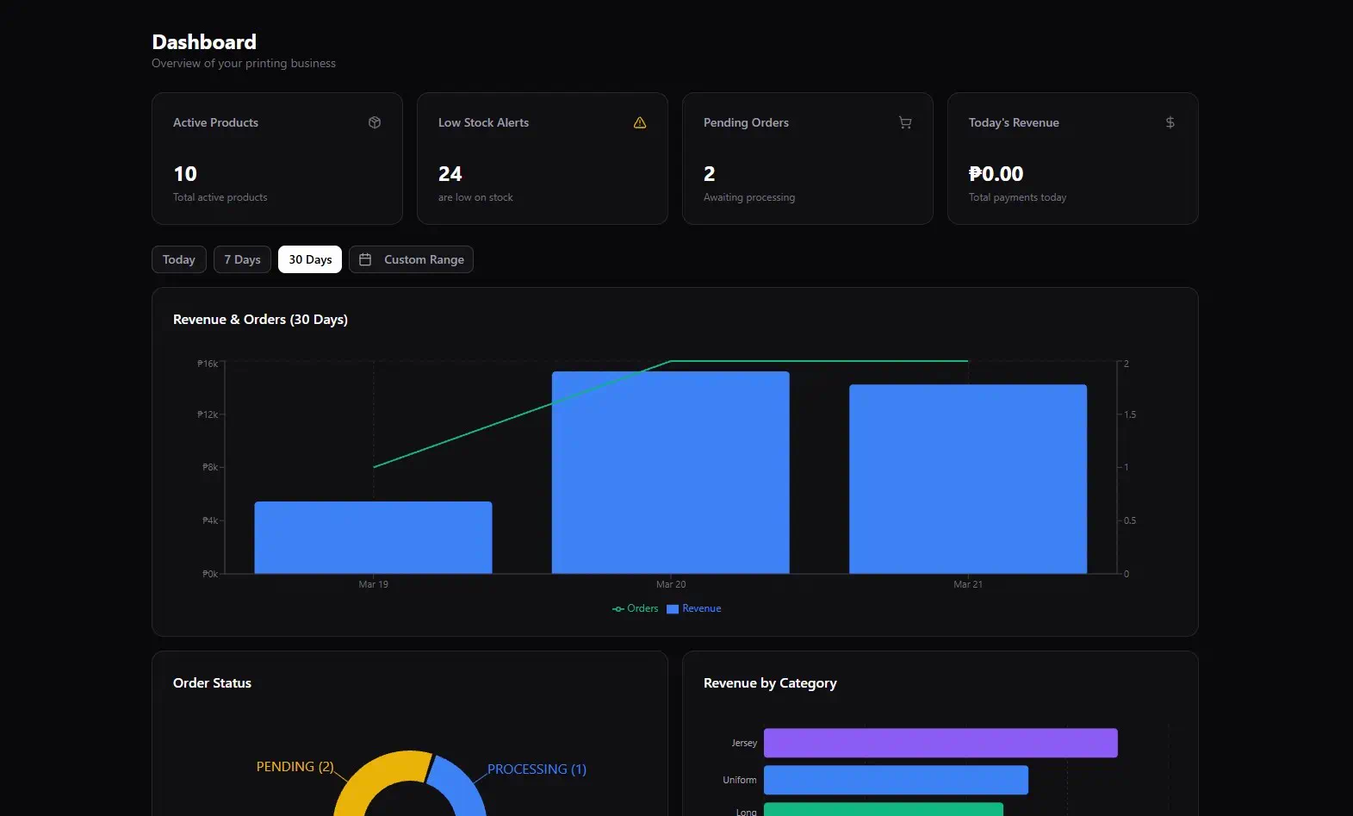This screenshot has width=1353, height=816.
Task: Click the PROCESSING (1) label
Action: [x=537, y=769]
